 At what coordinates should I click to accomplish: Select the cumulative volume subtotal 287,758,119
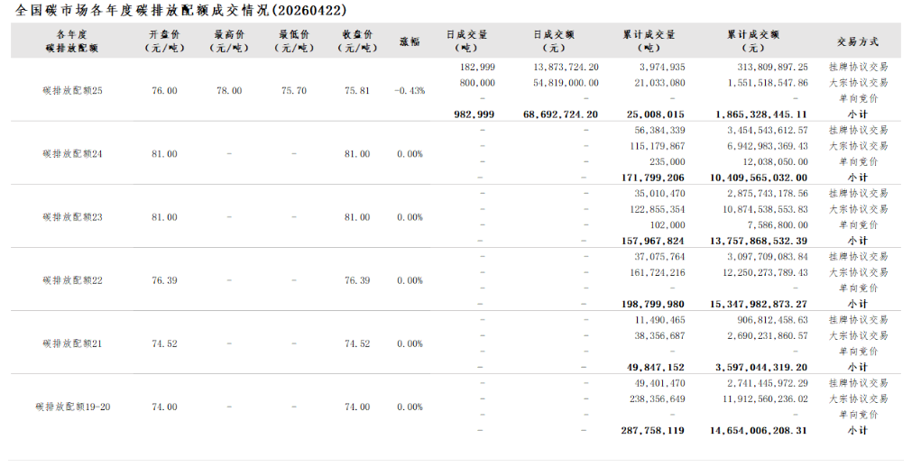654,431
